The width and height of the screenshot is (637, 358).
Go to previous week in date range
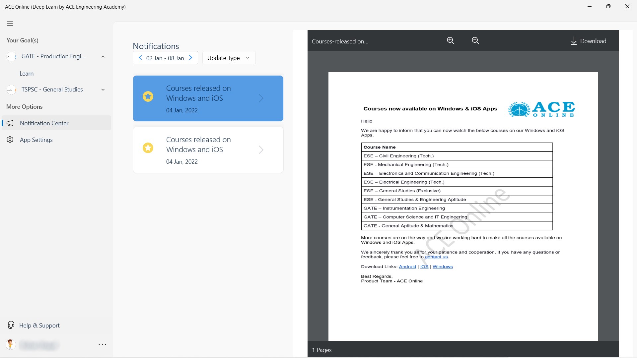tap(140, 58)
